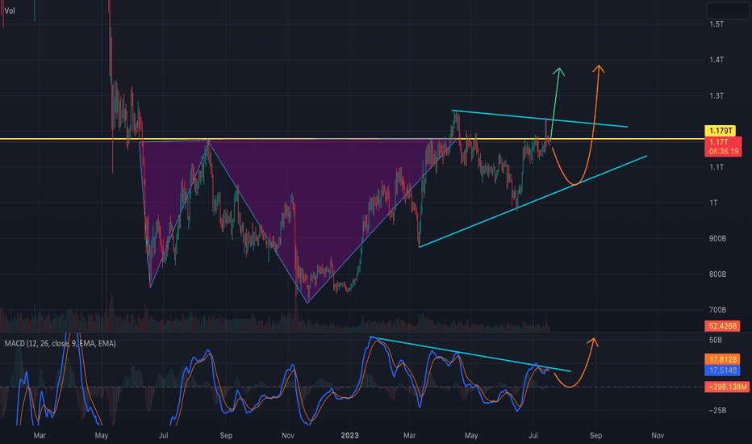Click the orange 17.812B MACD signal value
This screenshot has width=752, height=444.
(x=722, y=359)
